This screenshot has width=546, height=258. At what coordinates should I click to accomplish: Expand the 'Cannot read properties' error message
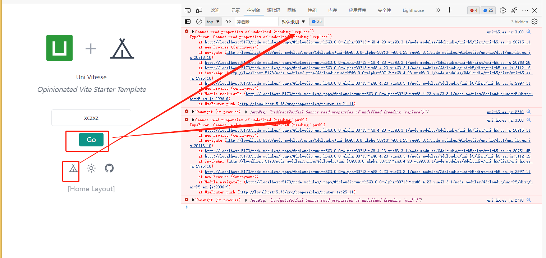click(x=193, y=31)
